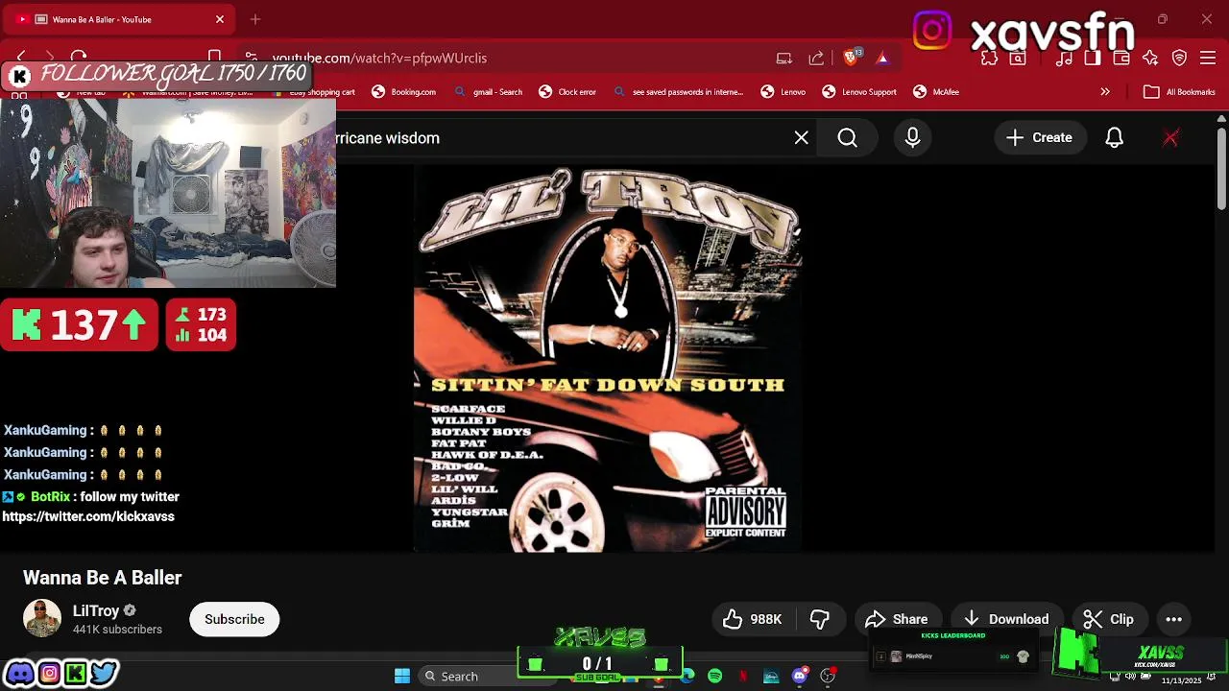Viewport: 1229px width, 691px height.
Task: Open the Brave VPN shield icon
Action: click(1179, 59)
